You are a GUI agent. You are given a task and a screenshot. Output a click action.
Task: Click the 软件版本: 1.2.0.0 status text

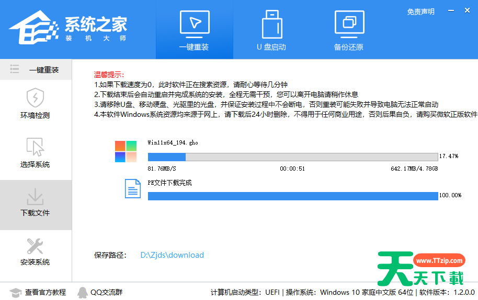[447, 292]
